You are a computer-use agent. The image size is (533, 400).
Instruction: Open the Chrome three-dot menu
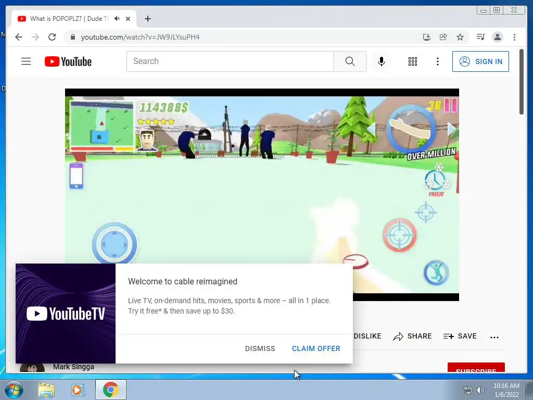point(514,37)
